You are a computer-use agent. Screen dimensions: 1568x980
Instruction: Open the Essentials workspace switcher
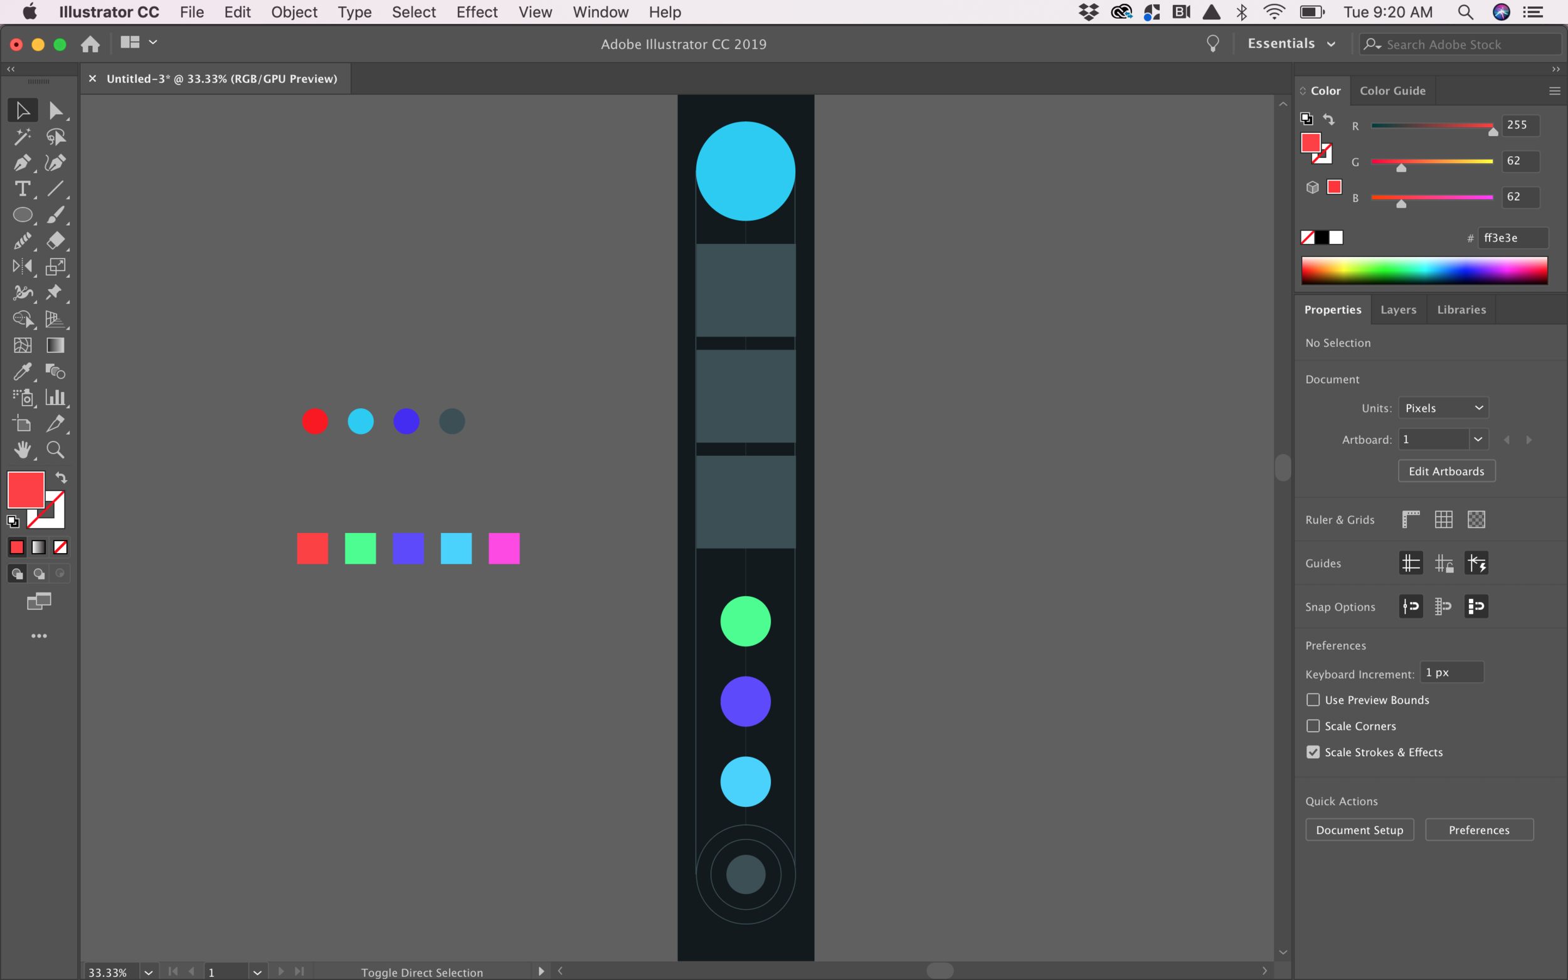1292,43
